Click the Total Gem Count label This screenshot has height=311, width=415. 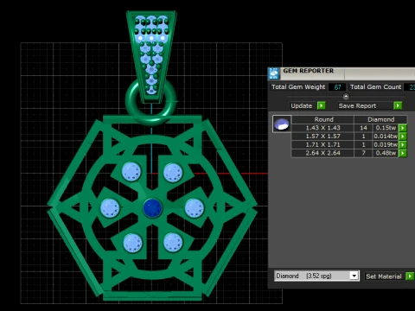pos(376,87)
